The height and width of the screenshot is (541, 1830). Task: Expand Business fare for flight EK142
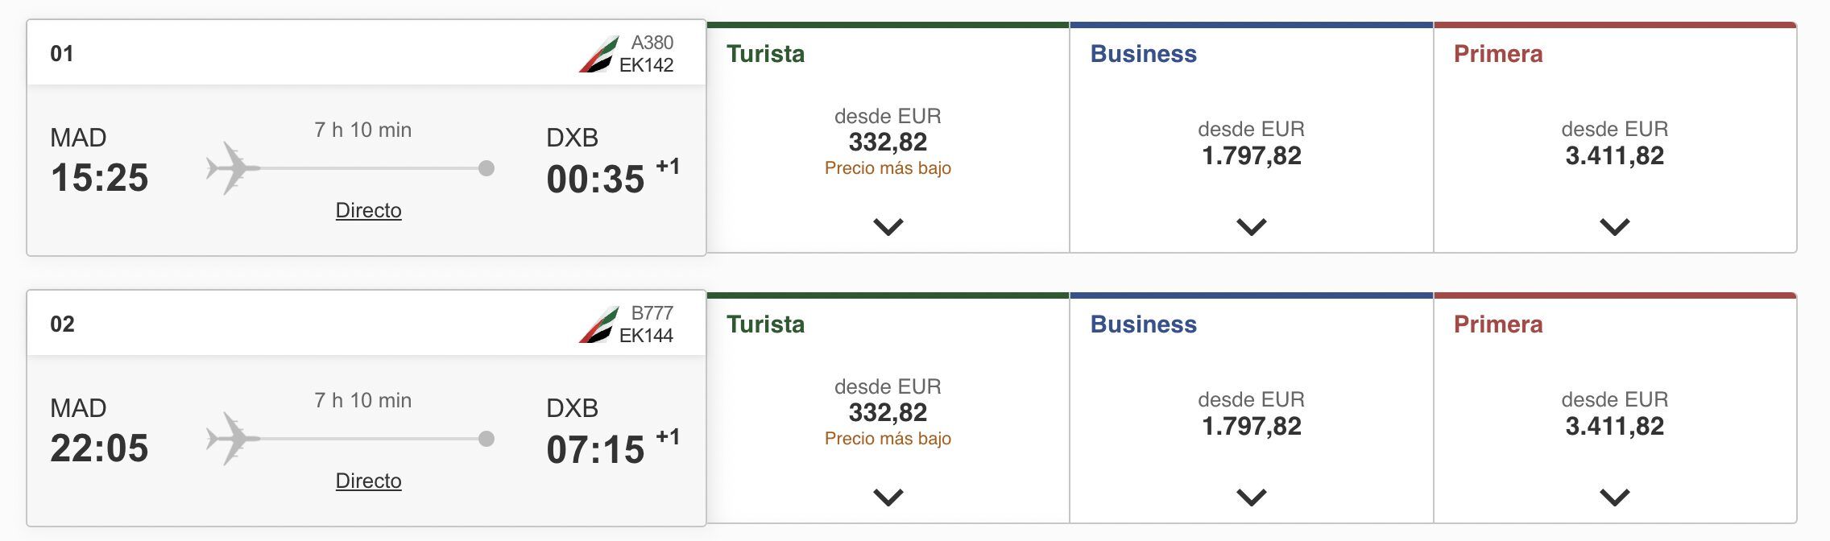pos(1252,227)
